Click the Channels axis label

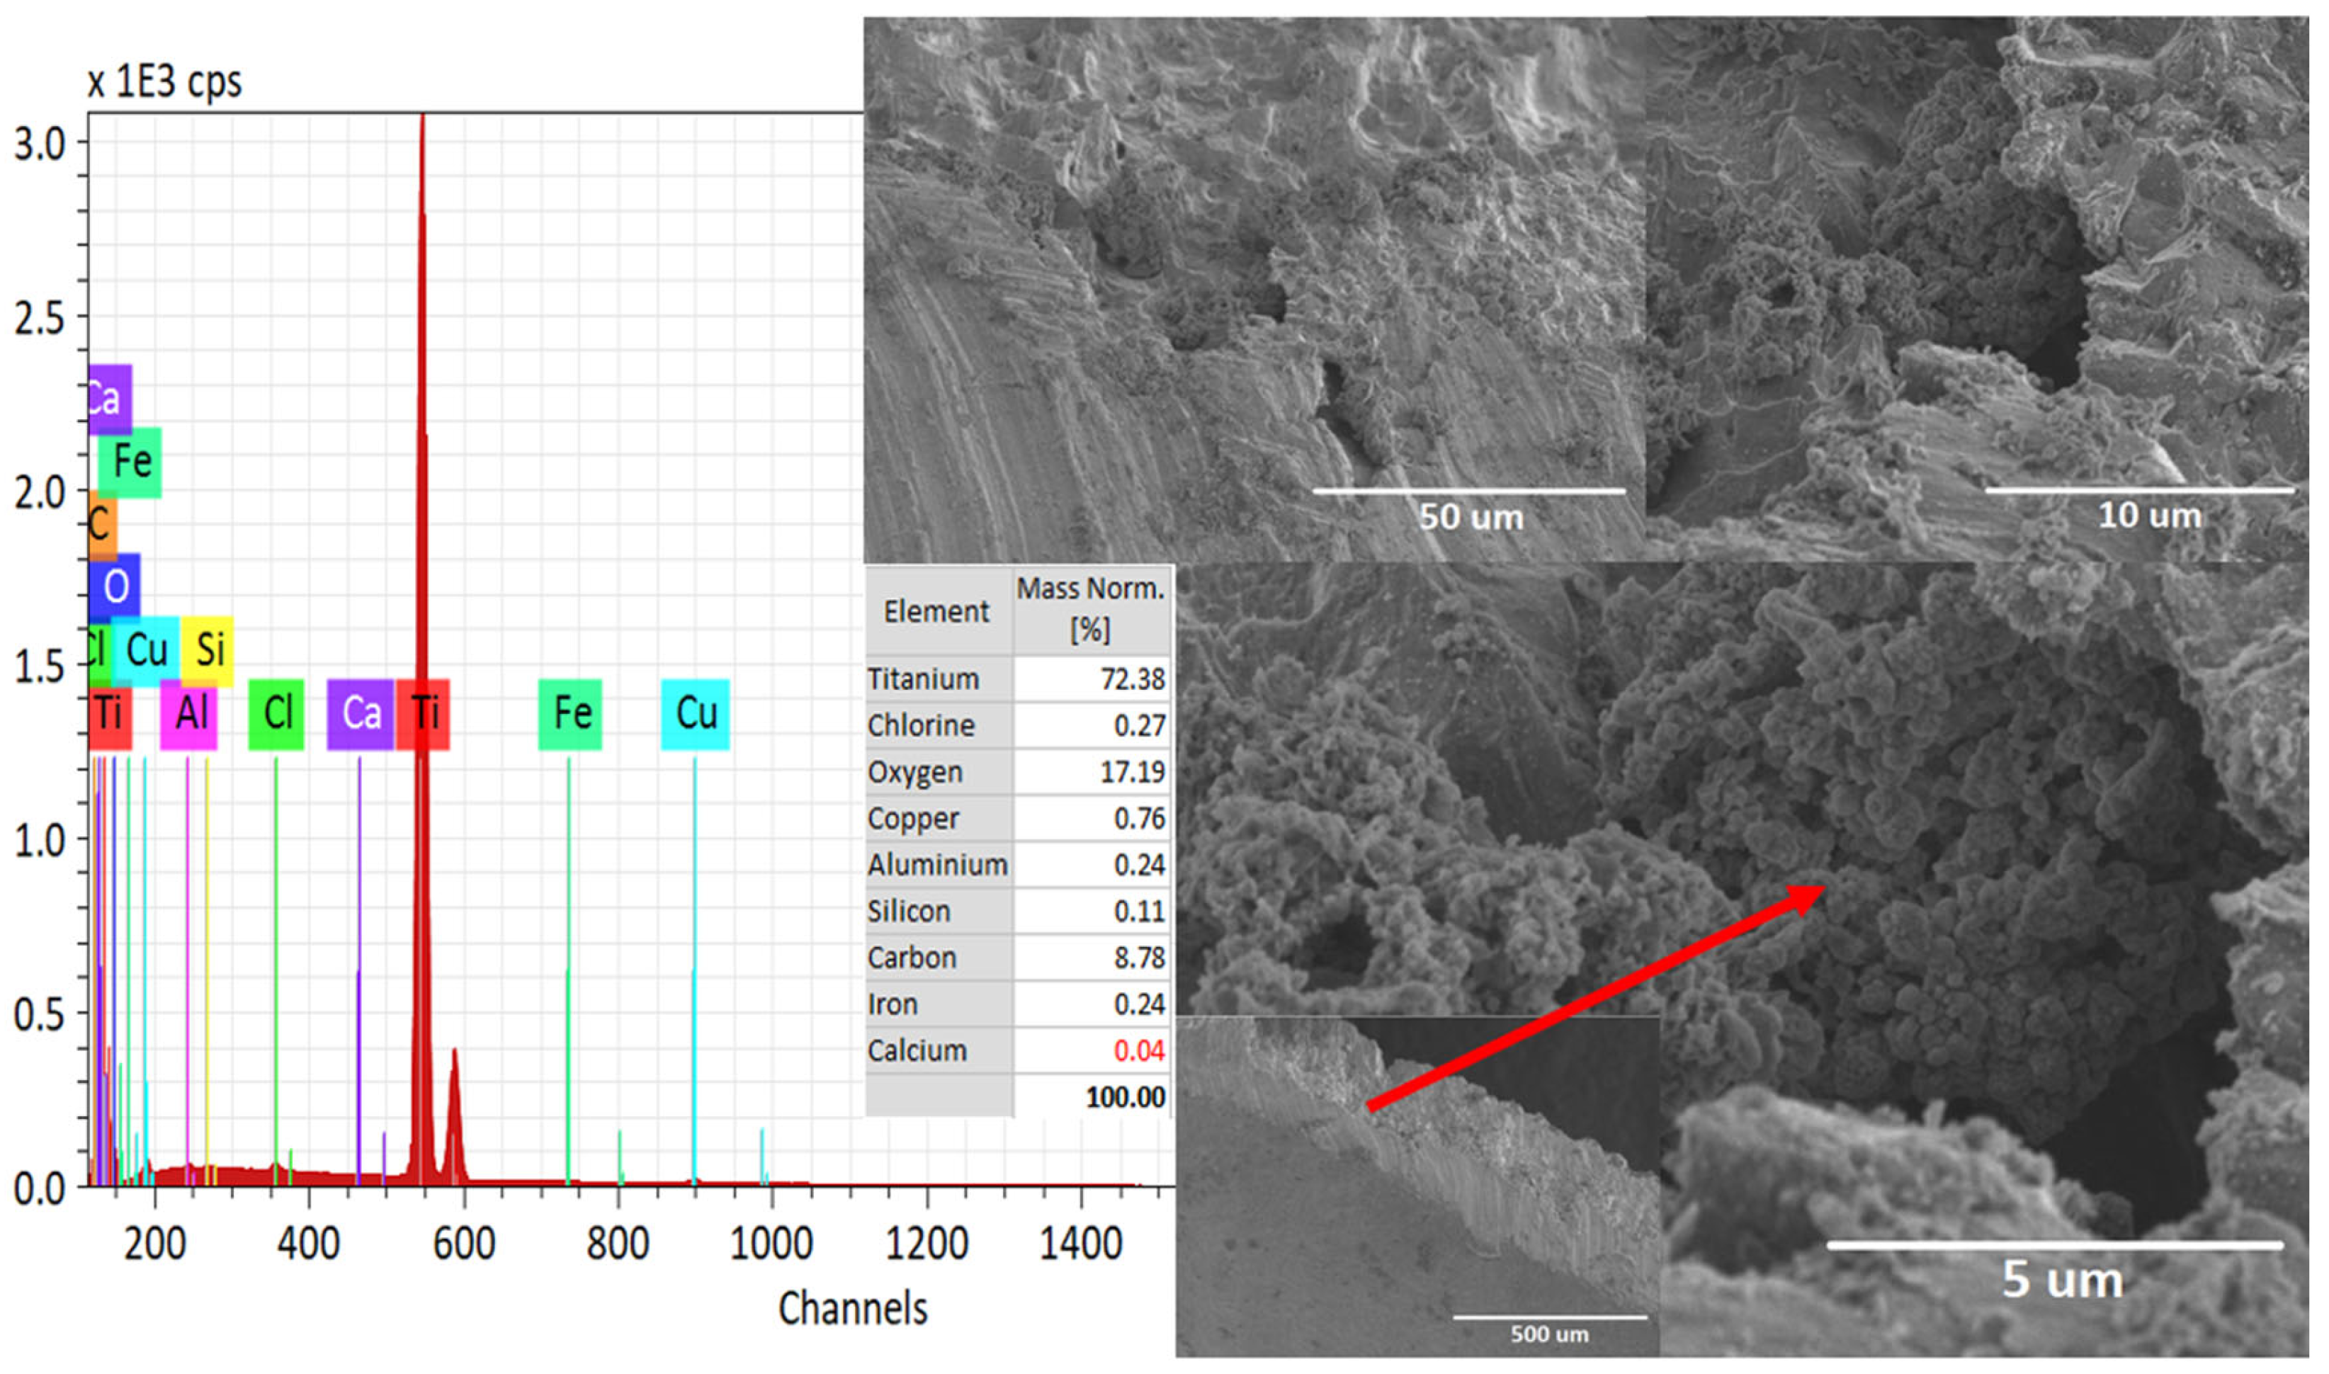point(852,1308)
